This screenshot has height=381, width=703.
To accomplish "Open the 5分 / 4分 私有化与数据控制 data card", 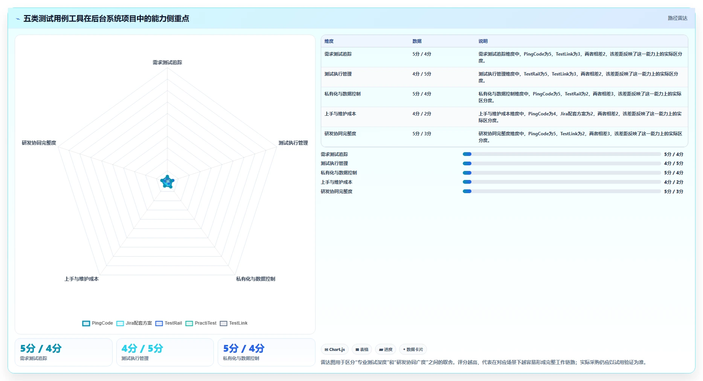I will (x=266, y=352).
